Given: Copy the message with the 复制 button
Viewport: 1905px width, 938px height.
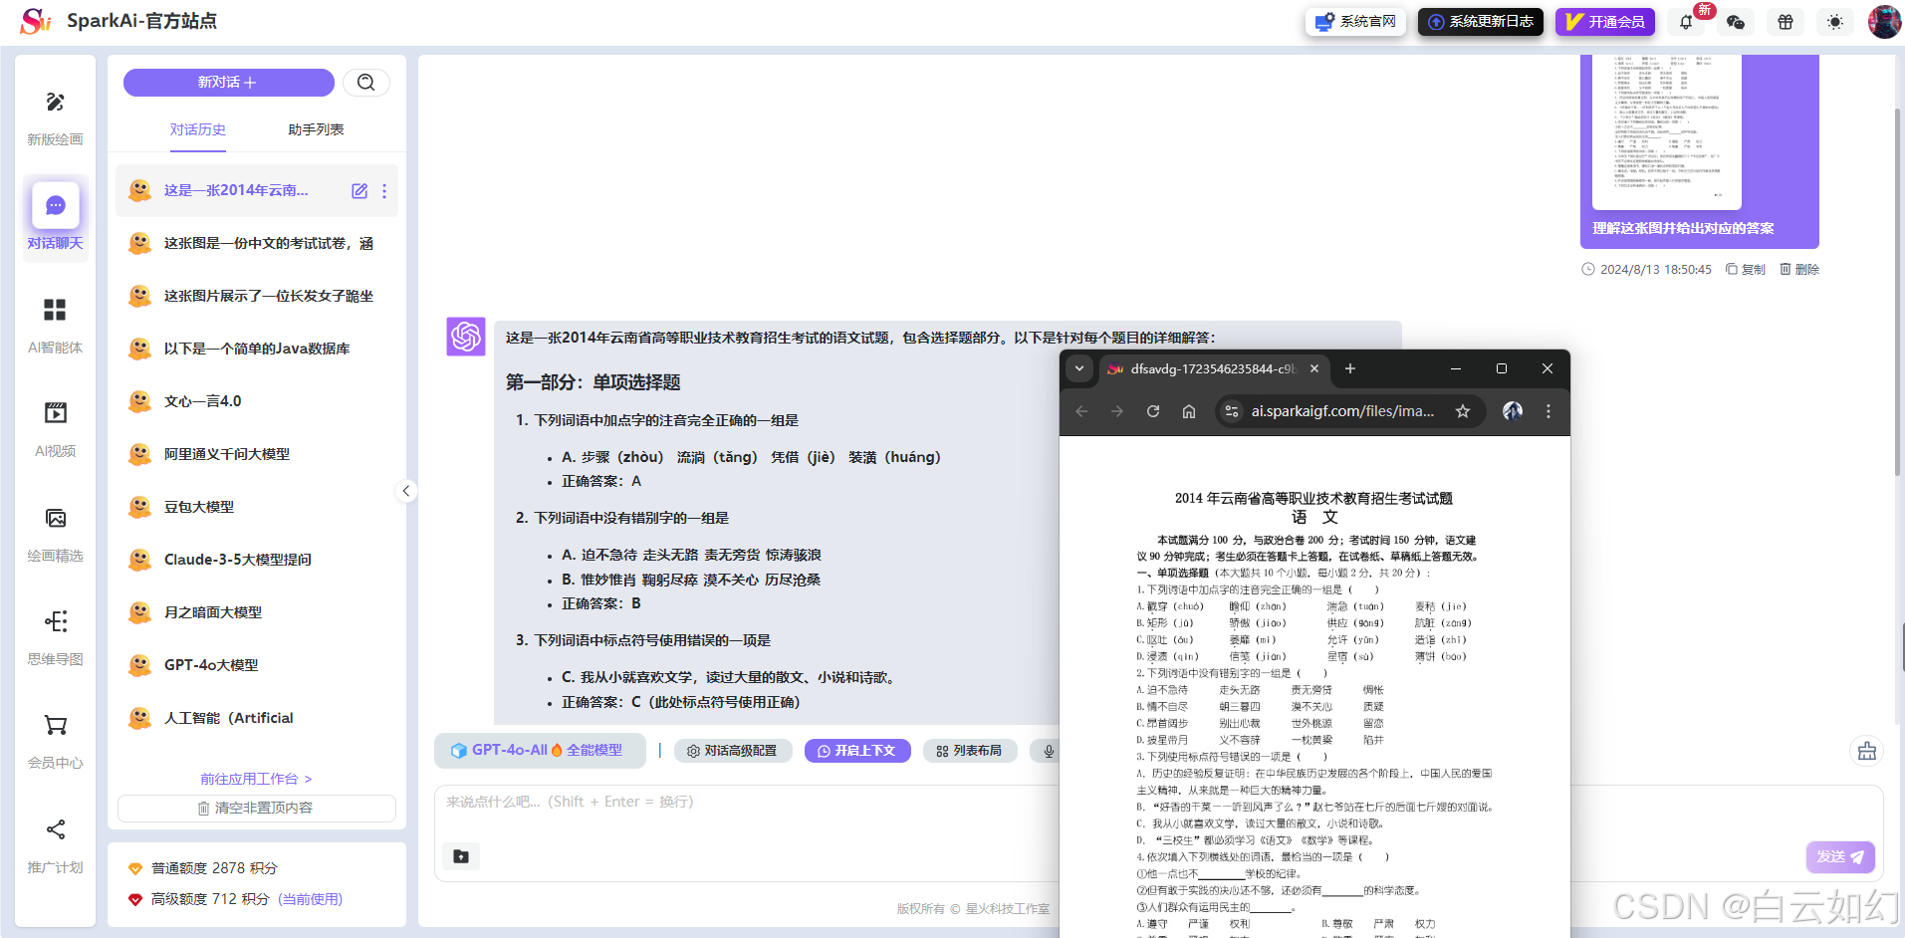Looking at the screenshot, I should click(1746, 270).
